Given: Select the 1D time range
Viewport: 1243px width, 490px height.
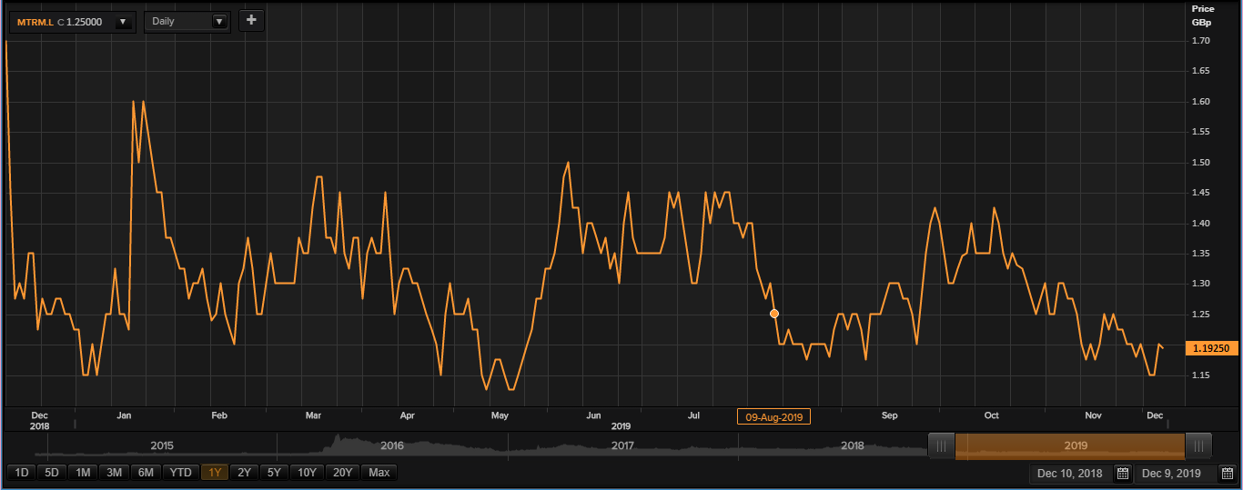Looking at the screenshot, I should click(22, 473).
